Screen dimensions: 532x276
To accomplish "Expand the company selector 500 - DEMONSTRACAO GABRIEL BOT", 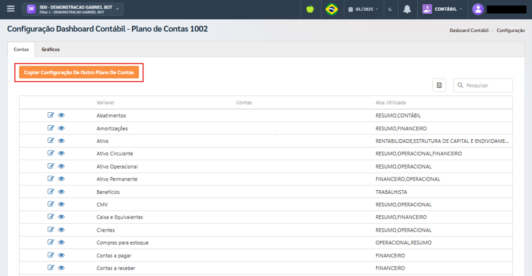I will (x=73, y=9).
